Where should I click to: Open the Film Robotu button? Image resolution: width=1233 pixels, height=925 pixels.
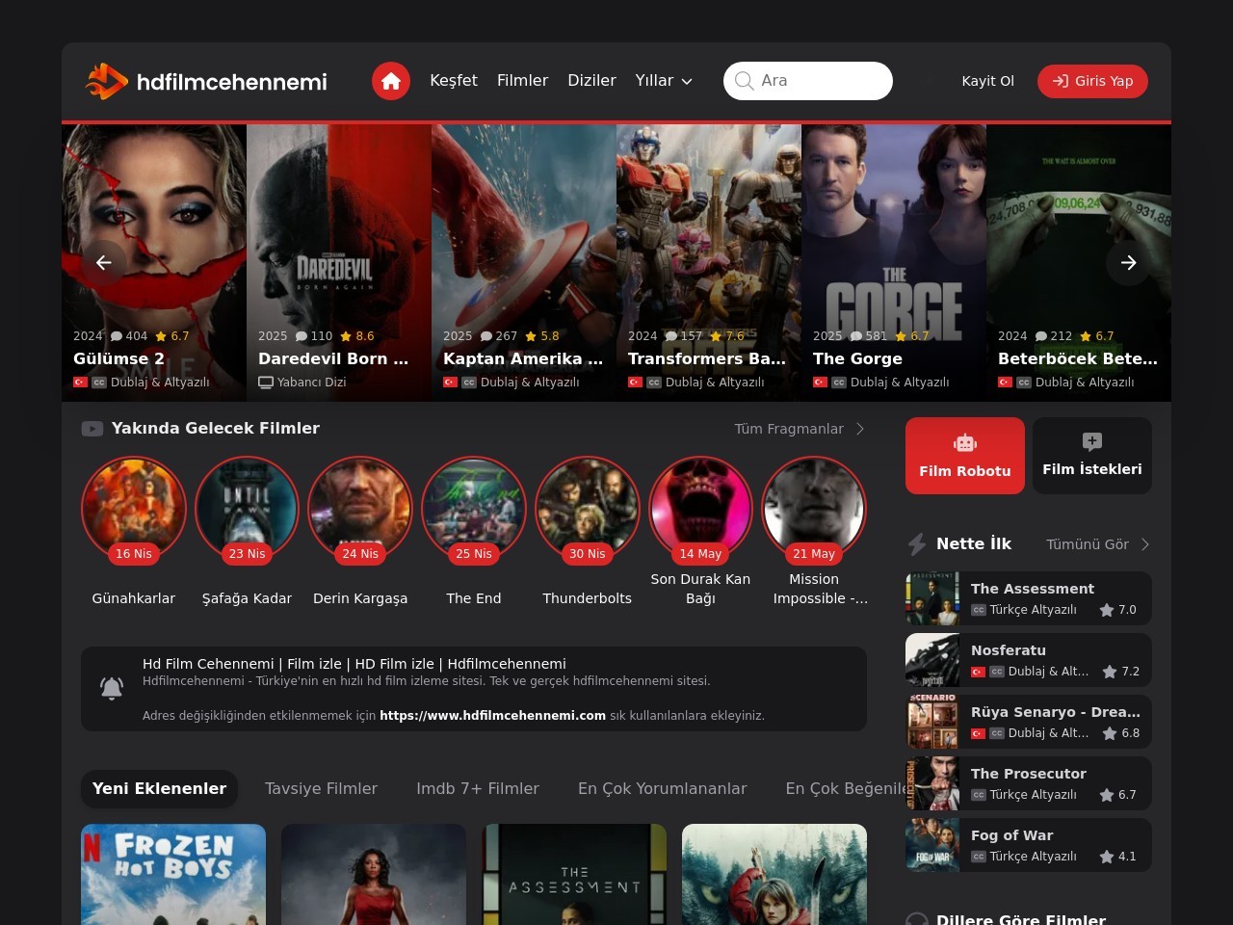coord(965,456)
